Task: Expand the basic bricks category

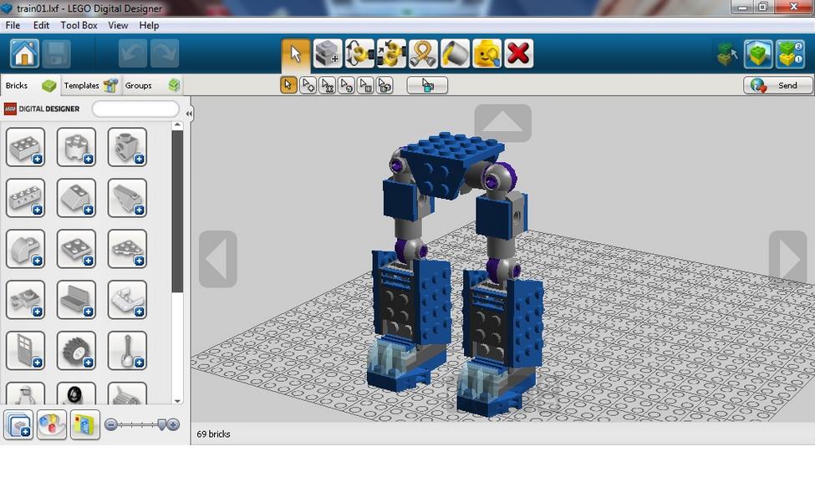Action: (x=25, y=148)
